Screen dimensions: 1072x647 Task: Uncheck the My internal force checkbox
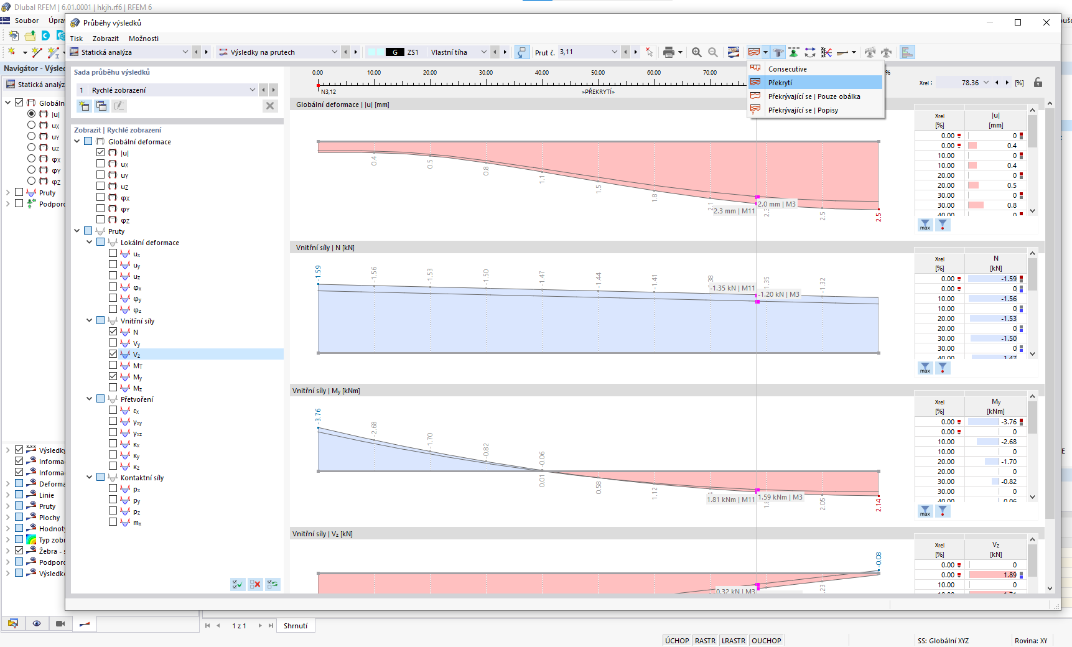tap(113, 376)
